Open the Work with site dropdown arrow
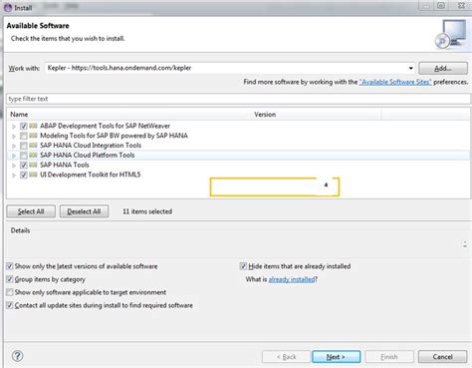 [x=410, y=68]
